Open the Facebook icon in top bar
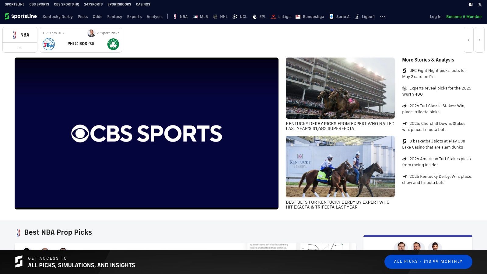Viewport: 487px width, 274px height. 471,5
